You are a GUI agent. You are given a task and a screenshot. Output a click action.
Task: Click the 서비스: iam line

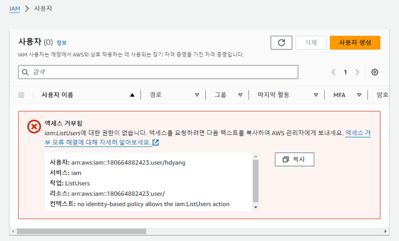[x=65, y=173]
